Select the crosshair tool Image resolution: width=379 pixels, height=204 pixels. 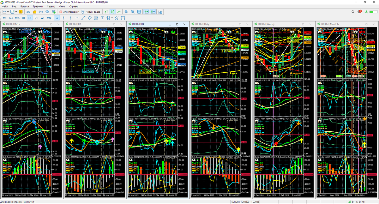[x=63, y=18]
